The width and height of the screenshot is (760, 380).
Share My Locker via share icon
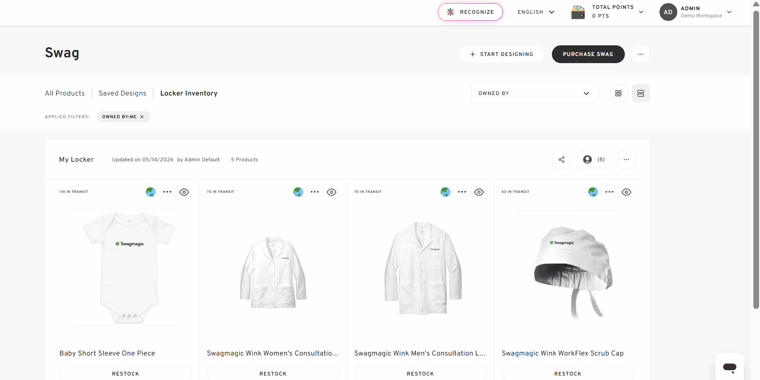coord(561,160)
